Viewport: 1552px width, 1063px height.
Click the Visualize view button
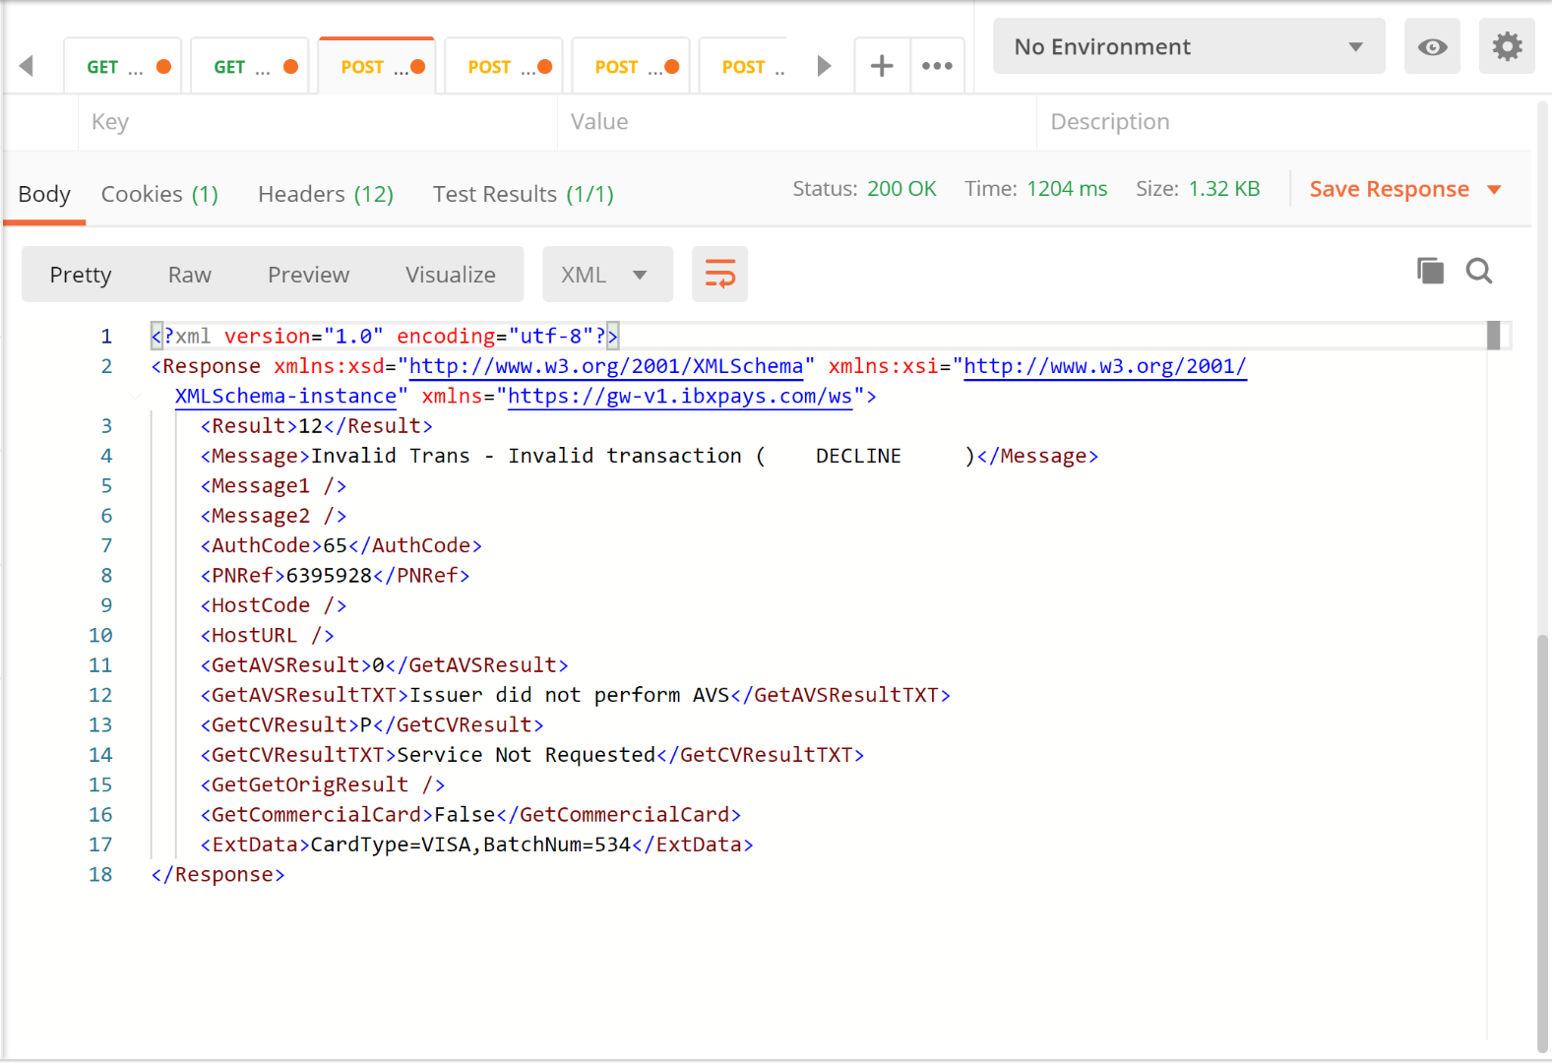point(450,275)
